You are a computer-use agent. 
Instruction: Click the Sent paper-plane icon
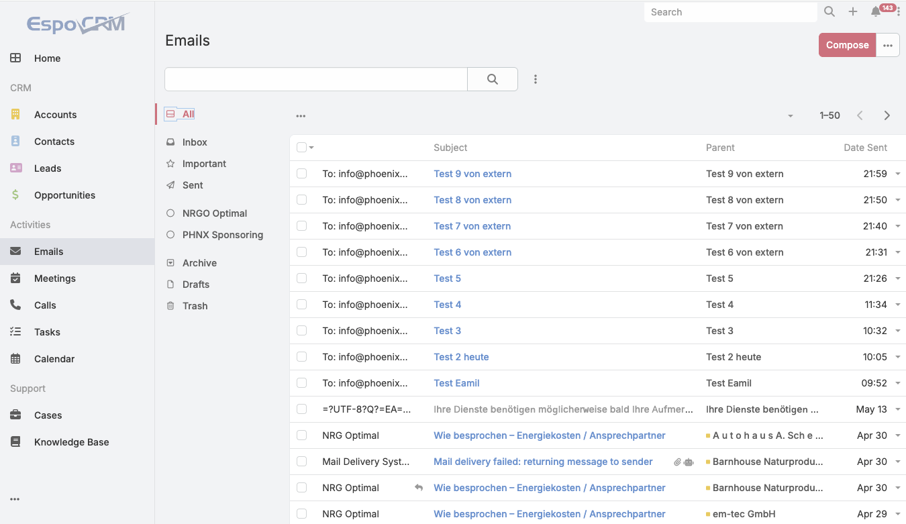170,185
